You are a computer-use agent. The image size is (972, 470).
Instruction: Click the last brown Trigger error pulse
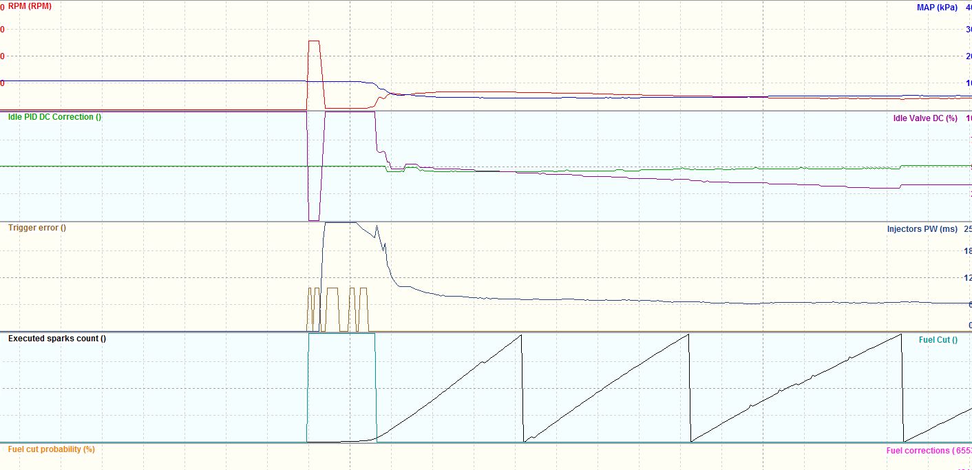click(x=364, y=289)
